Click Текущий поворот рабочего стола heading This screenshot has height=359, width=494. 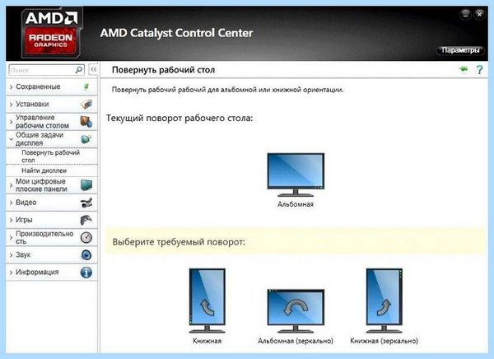point(179,119)
